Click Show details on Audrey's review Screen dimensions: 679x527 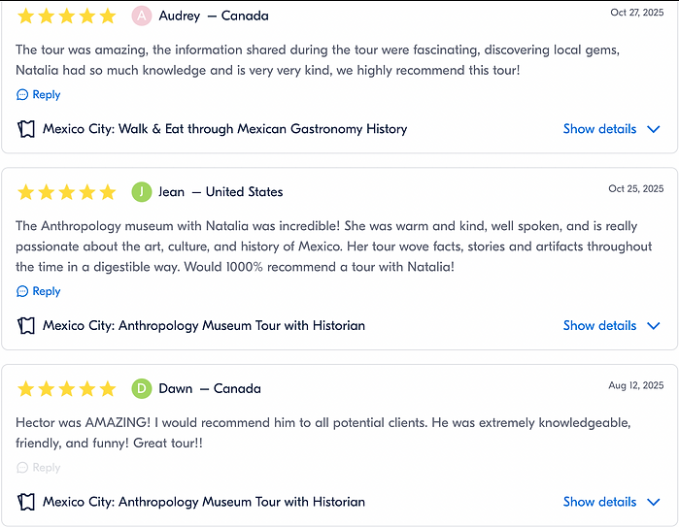[599, 129]
